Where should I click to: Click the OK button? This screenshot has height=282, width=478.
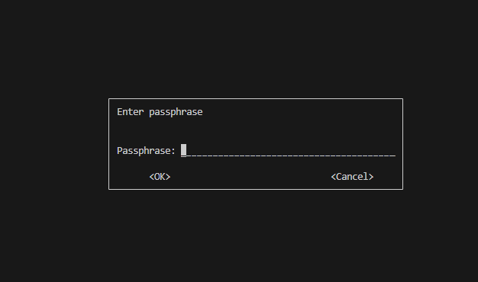click(x=160, y=177)
